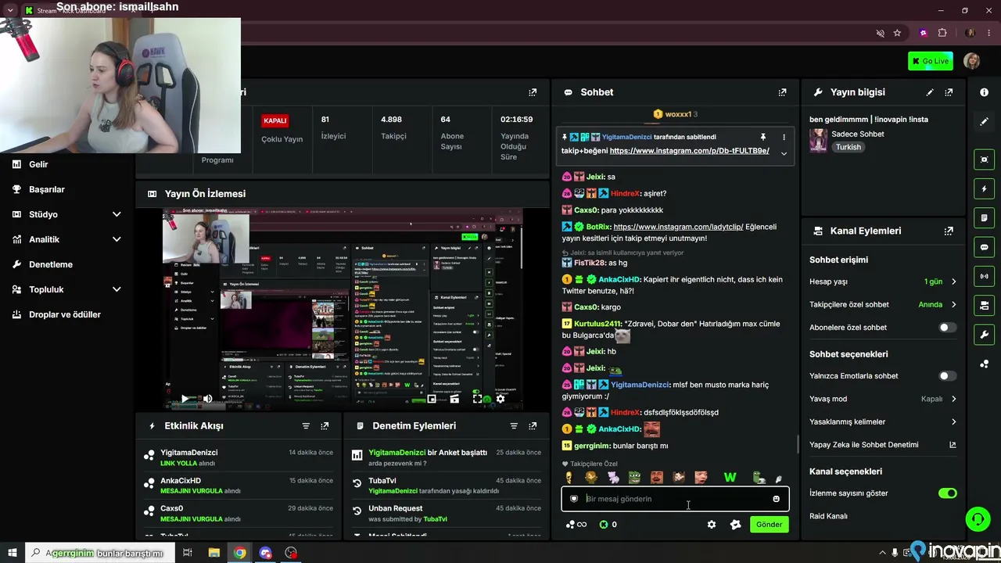
Task: Click the info icon in right rail
Action: 984,92
